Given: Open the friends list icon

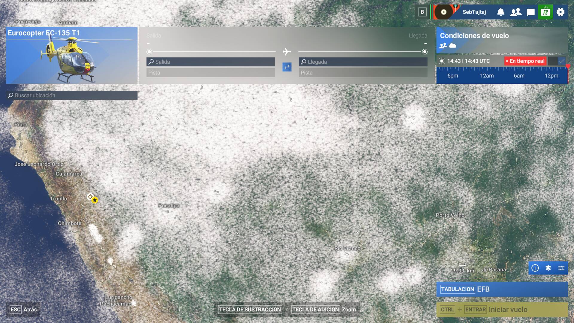Looking at the screenshot, I should pyautogui.click(x=516, y=12).
